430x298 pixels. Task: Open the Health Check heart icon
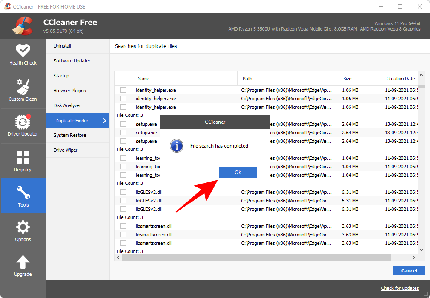23,51
